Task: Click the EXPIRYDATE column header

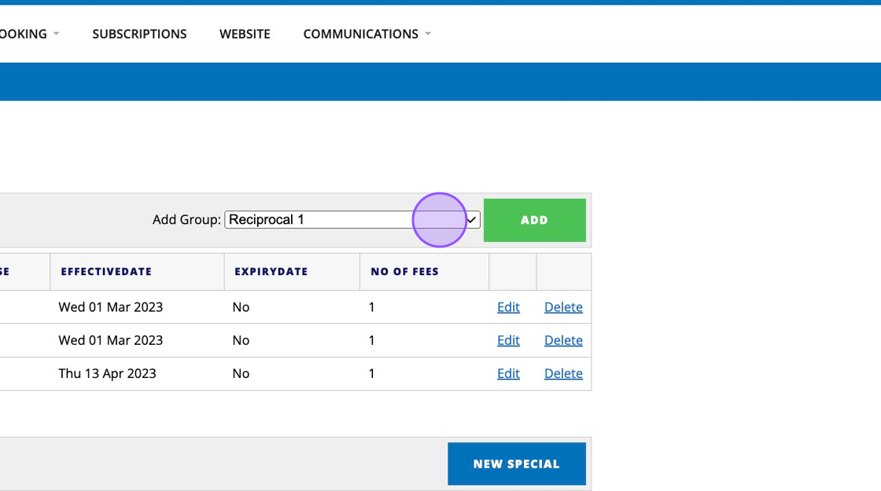Action: pos(271,272)
